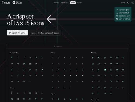Select the highlighted filled square Design icon

pos(105,70)
